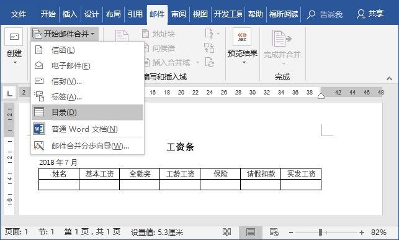Click the 预览结果 ABC preview icon
This screenshot has height=240, width=399.
242,37
